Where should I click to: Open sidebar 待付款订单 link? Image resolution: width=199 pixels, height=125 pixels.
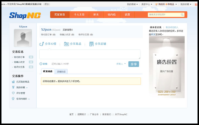pyautogui.click(x=19, y=57)
